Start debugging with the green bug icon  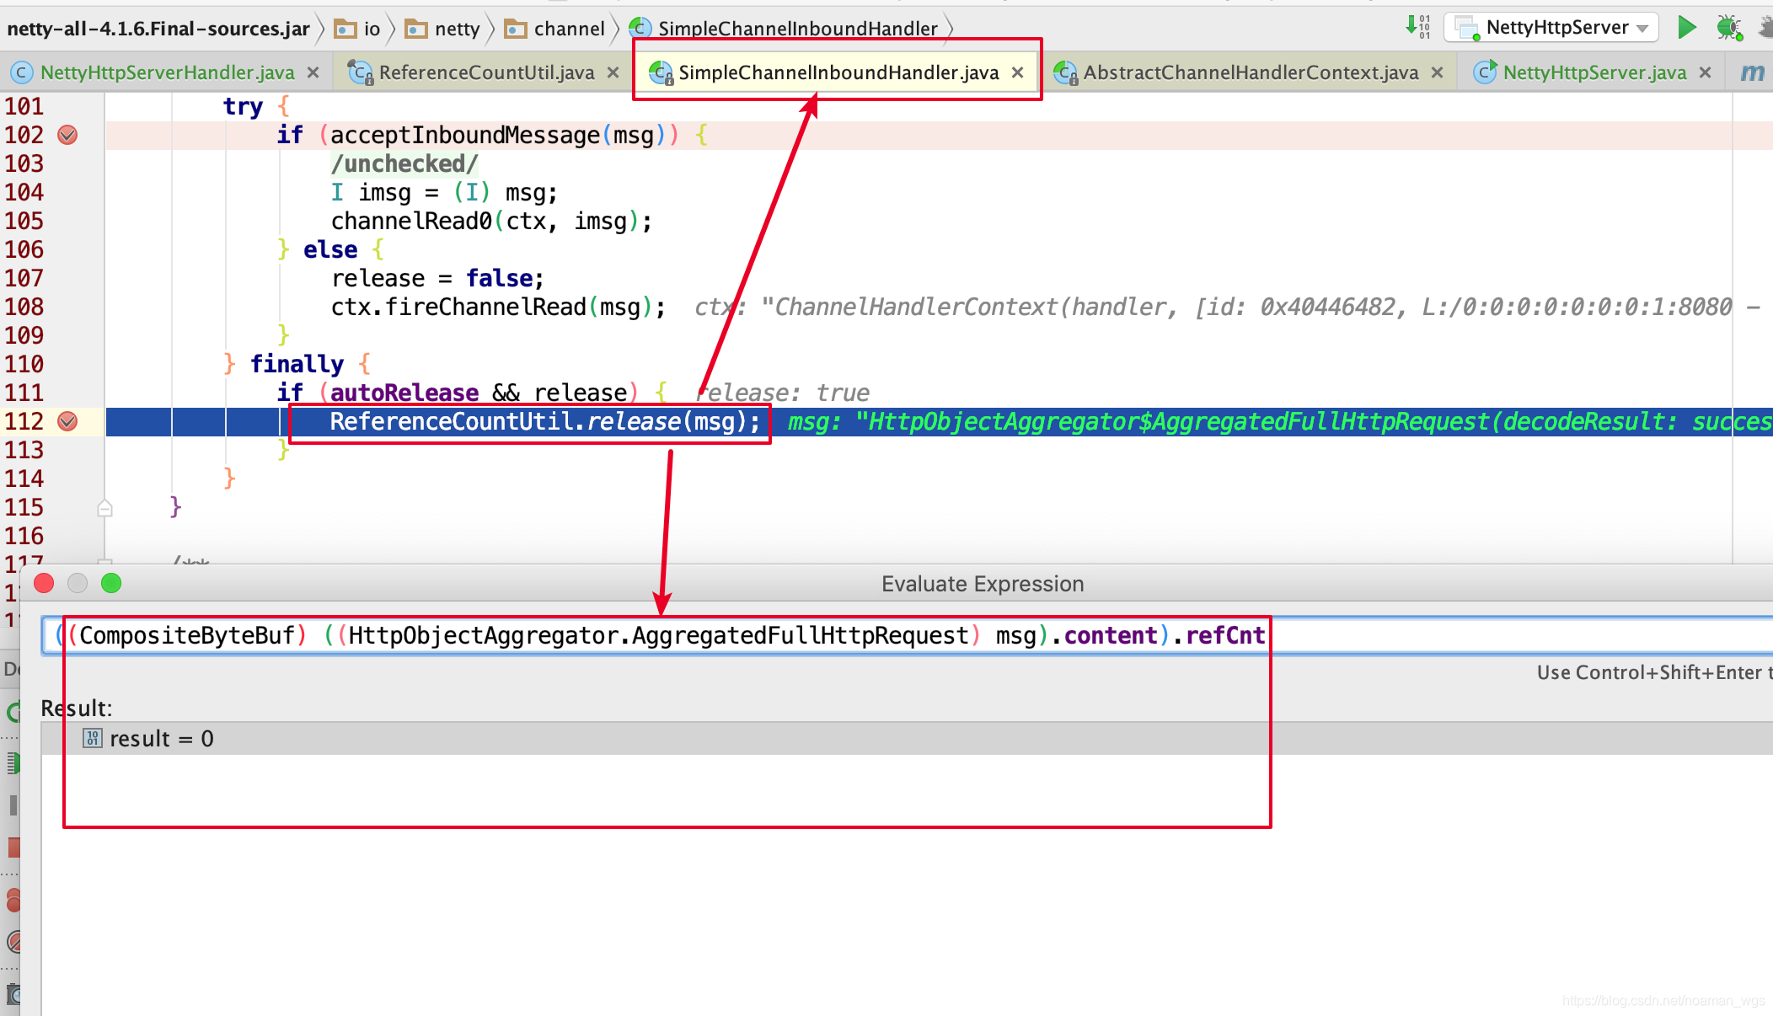[1728, 28]
